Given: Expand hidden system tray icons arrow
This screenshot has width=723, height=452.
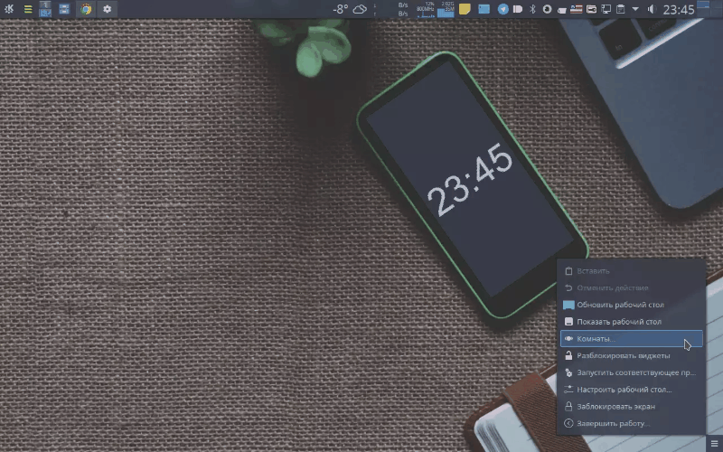Looking at the screenshot, I should (x=635, y=9).
